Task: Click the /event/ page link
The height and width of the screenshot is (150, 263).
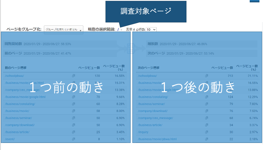Action: tap(10, 139)
